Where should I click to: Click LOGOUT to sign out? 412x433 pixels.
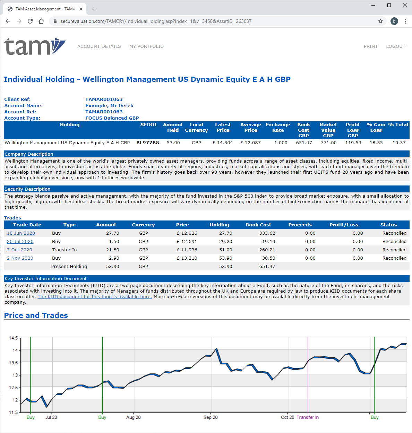[x=396, y=46]
